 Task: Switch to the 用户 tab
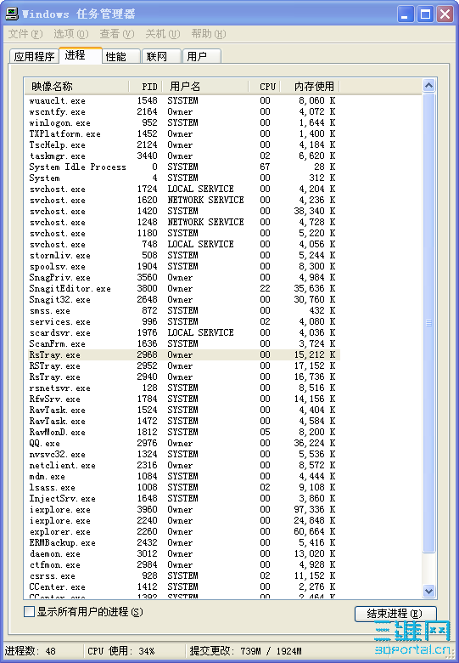click(202, 57)
